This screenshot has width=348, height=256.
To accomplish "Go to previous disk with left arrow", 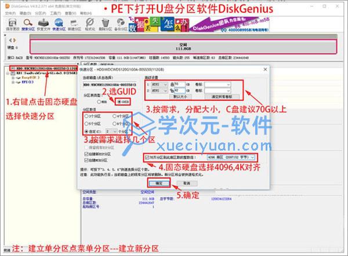I will (x=10, y=40).
